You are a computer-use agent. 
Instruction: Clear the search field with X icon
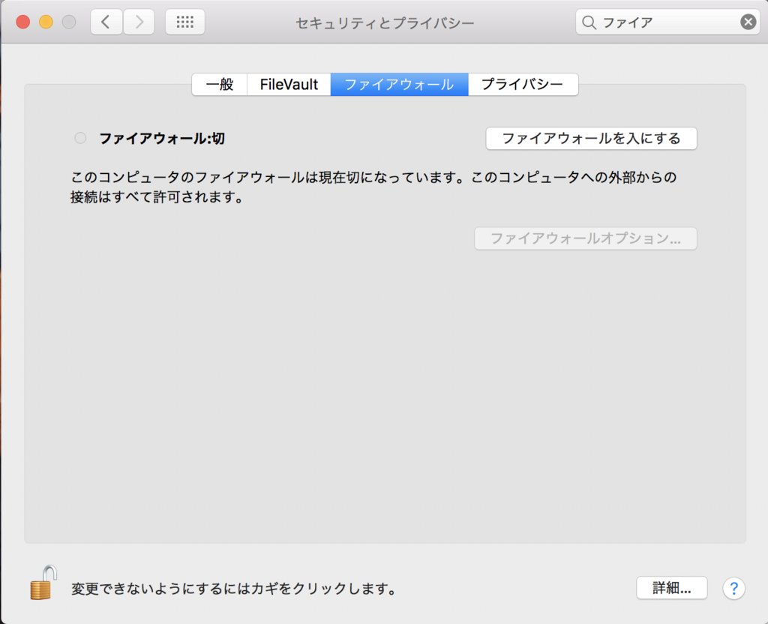click(748, 22)
